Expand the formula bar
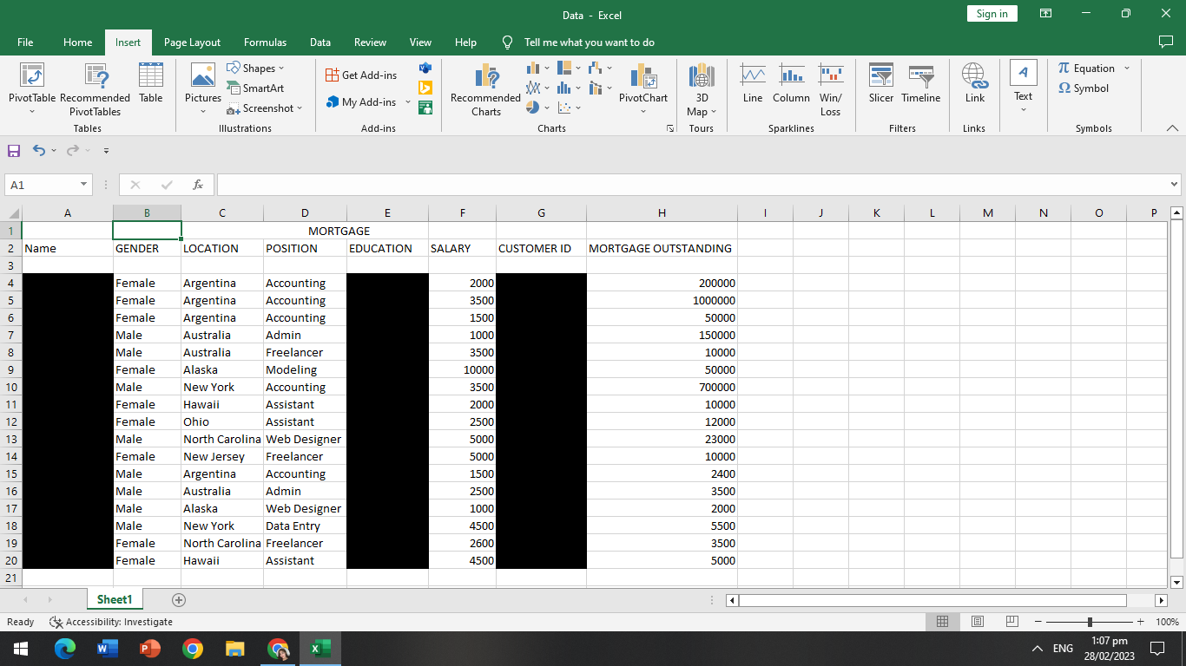Image resolution: width=1186 pixels, height=666 pixels. [1175, 185]
